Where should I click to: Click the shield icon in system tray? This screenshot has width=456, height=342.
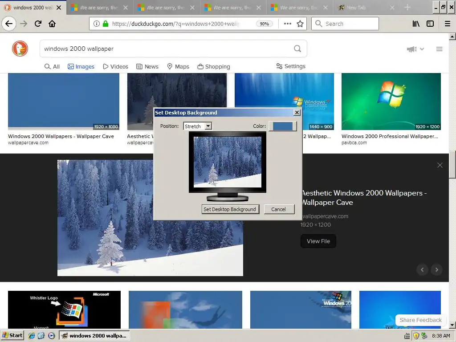416,336
